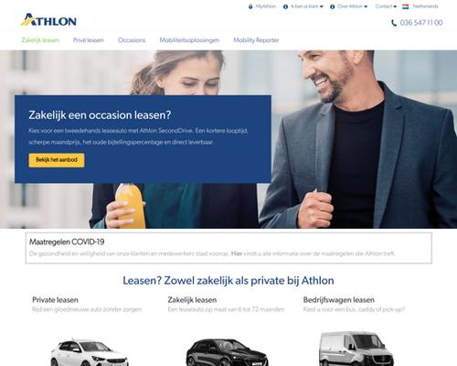Viewport: 457px width, 366px height.
Task: Click the black car under Zakelijk leasen
Action: [227, 352]
